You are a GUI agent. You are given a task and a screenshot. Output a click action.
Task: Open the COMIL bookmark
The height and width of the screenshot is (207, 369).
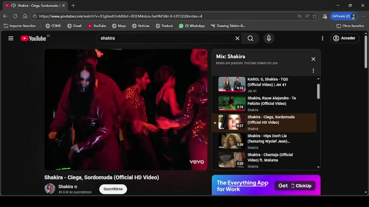[x=53, y=26]
